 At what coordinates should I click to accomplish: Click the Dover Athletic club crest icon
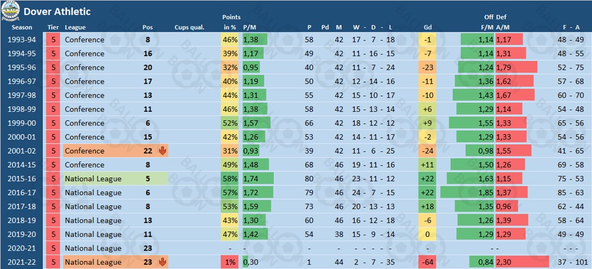coord(12,11)
